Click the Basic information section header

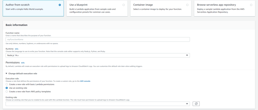click(16, 25)
